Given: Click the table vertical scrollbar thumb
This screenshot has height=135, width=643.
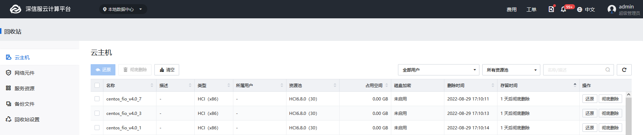Looking at the screenshot, I should (628, 116).
